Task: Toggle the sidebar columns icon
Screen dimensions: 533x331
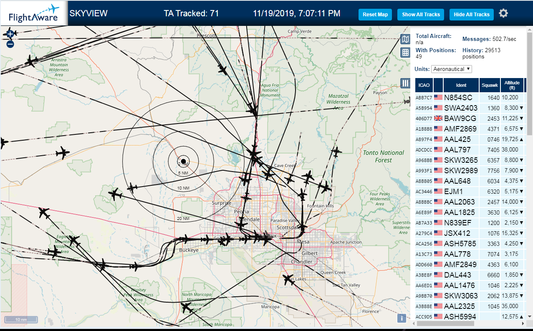Action: point(405,83)
